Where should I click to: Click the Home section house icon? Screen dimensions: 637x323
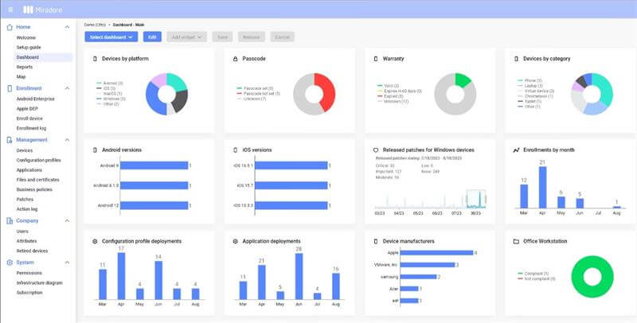pyautogui.click(x=9, y=27)
